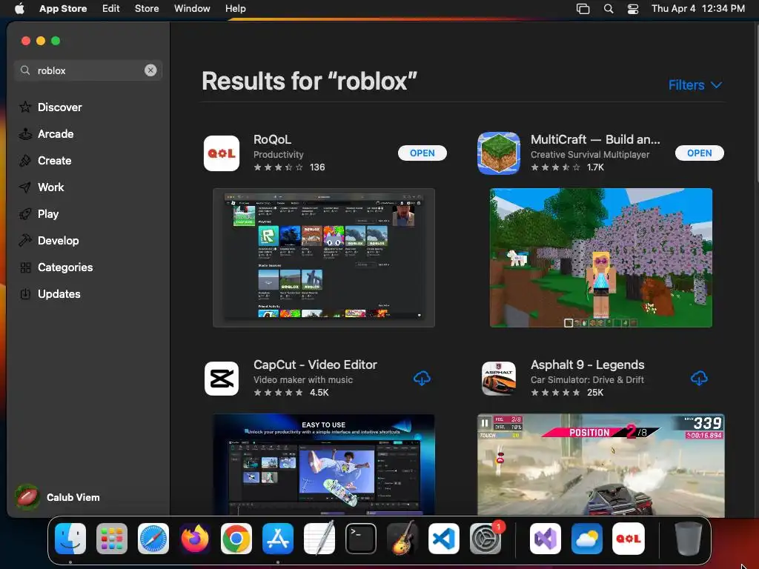759x569 pixels.
Task: Click RoQoL rating count 136
Action: point(317,167)
